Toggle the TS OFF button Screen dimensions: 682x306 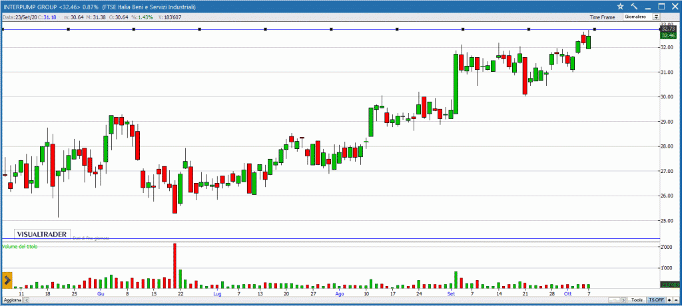(x=656, y=301)
